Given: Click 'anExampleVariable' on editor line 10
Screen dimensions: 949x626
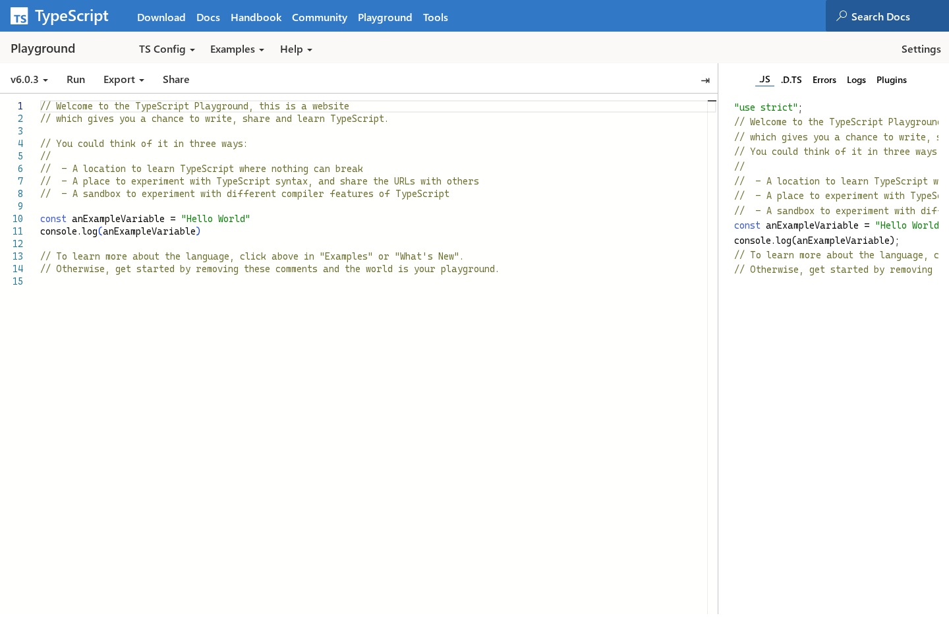Looking at the screenshot, I should click(118, 219).
